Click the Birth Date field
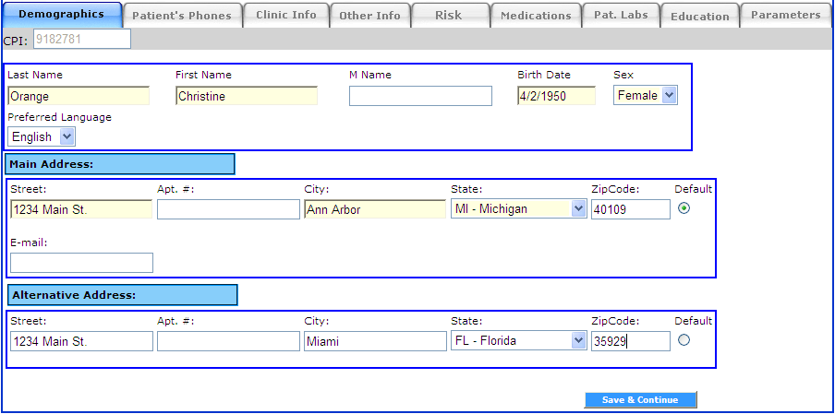 pos(556,96)
